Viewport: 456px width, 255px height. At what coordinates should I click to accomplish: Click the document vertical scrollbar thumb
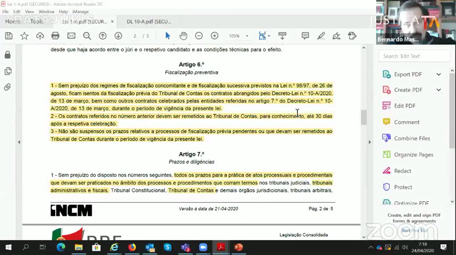click(364, 117)
